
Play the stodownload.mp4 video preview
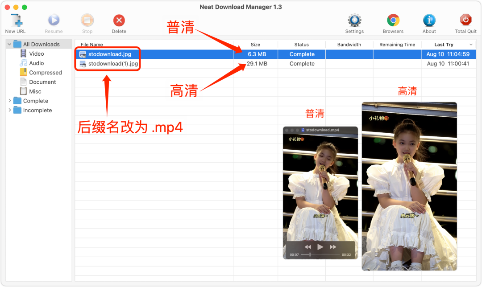pyautogui.click(x=320, y=247)
